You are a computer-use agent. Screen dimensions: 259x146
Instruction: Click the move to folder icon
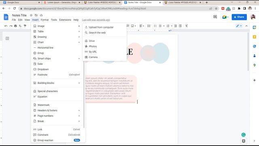(36, 15)
